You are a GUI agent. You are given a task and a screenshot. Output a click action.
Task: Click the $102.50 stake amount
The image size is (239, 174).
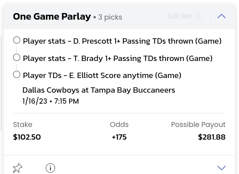[27, 137]
